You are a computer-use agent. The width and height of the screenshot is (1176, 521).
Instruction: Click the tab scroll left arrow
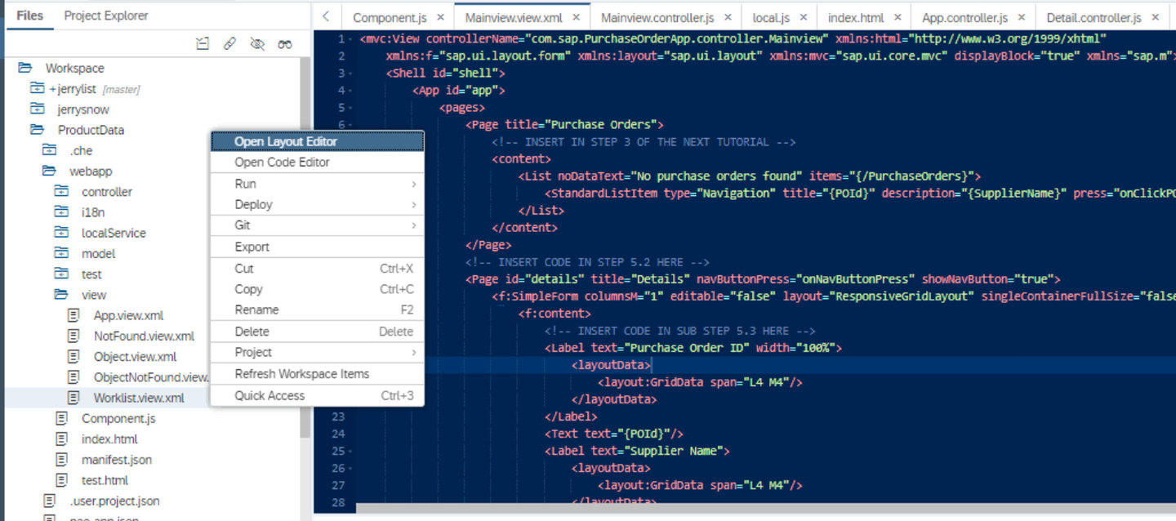pos(326,16)
